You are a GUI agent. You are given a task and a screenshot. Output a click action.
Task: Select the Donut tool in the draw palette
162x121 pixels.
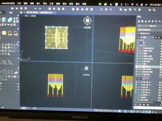pyautogui.click(x=15, y=77)
